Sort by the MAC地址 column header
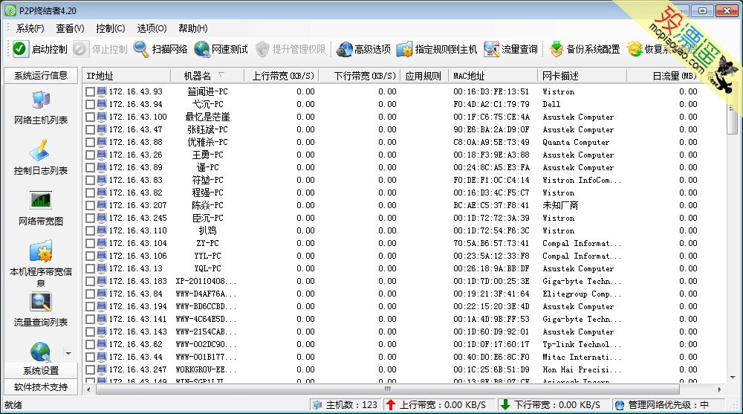743x414 pixels. click(493, 76)
